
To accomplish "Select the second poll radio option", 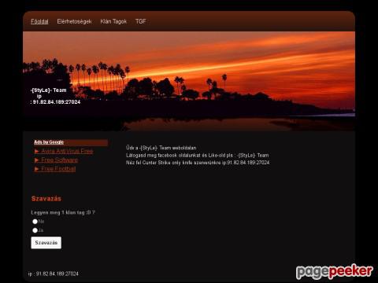I will point(35,230).
